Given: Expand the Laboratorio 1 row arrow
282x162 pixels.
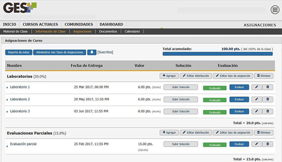Looking at the screenshot, I should tap(7, 88).
